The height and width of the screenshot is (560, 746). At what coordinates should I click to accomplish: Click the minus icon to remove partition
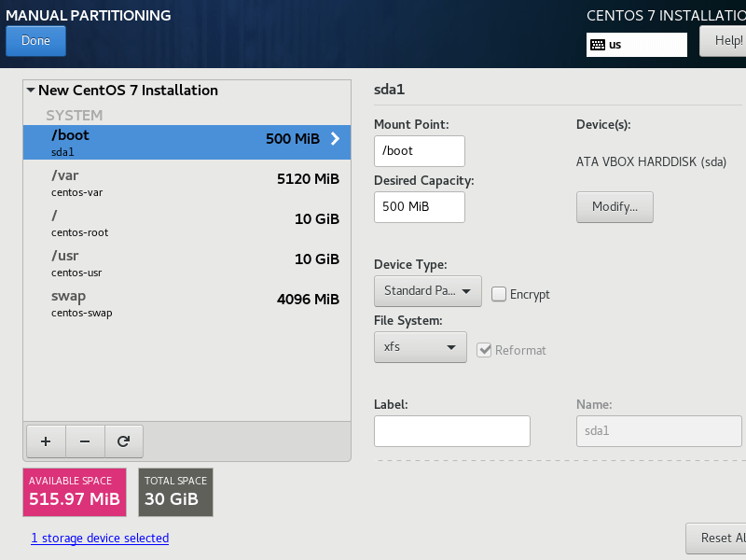pos(84,440)
